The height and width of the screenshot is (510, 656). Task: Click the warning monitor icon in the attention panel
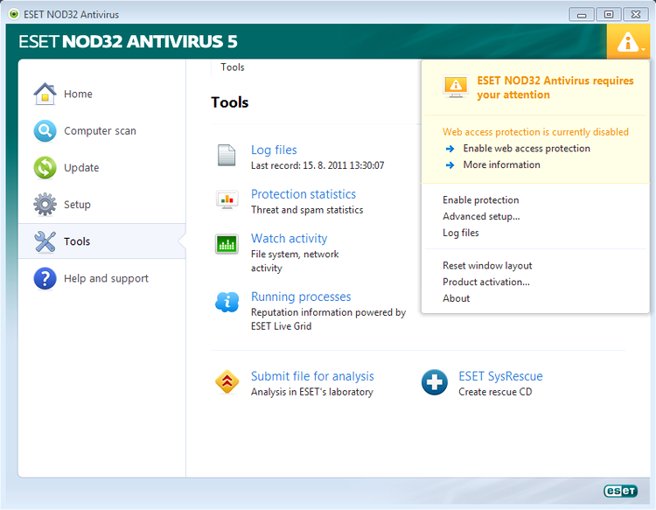tap(456, 87)
